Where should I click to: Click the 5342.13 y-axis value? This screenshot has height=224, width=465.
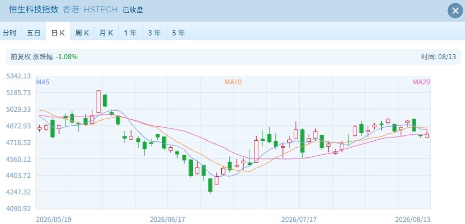click(x=18, y=76)
